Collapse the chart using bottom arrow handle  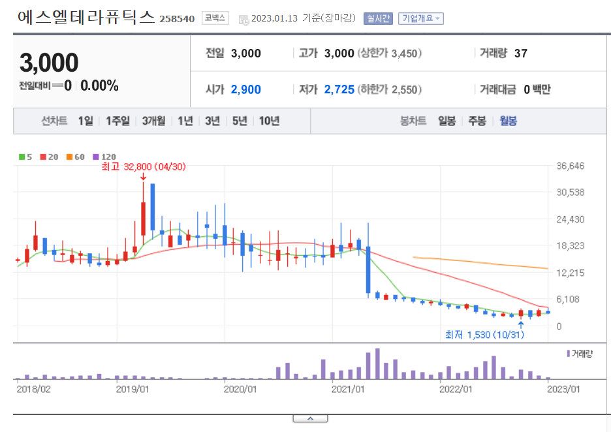click(310, 418)
